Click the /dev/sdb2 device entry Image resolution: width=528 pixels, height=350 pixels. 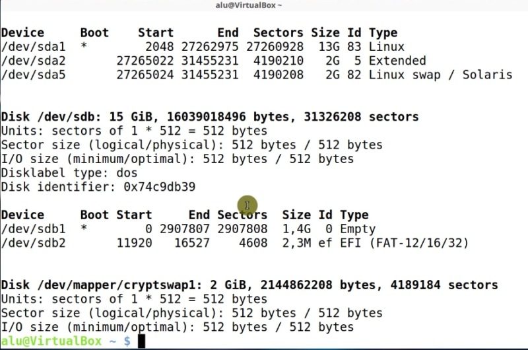(34, 243)
